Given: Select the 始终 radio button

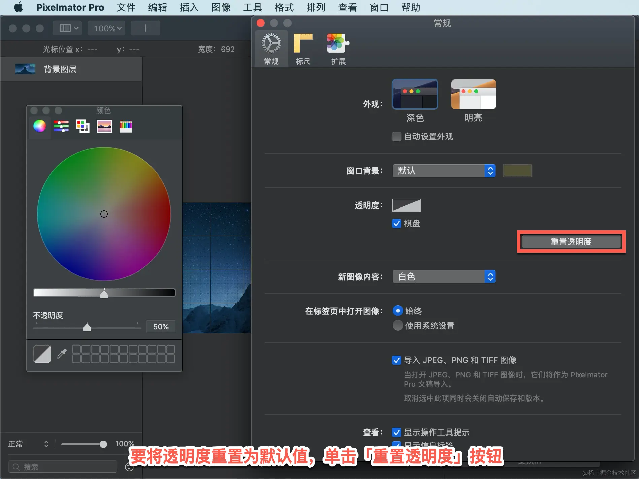Looking at the screenshot, I should (x=398, y=311).
